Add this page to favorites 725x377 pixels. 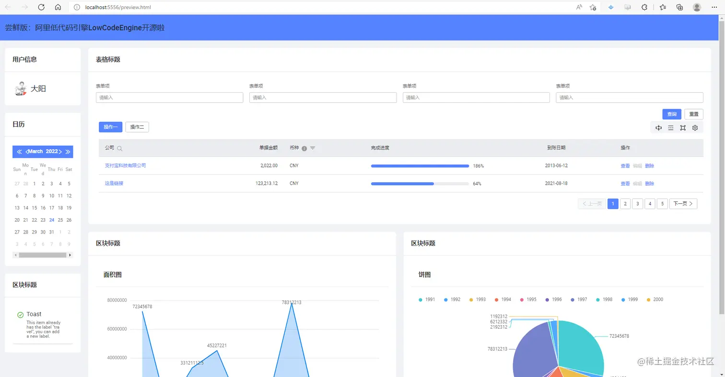[593, 7]
